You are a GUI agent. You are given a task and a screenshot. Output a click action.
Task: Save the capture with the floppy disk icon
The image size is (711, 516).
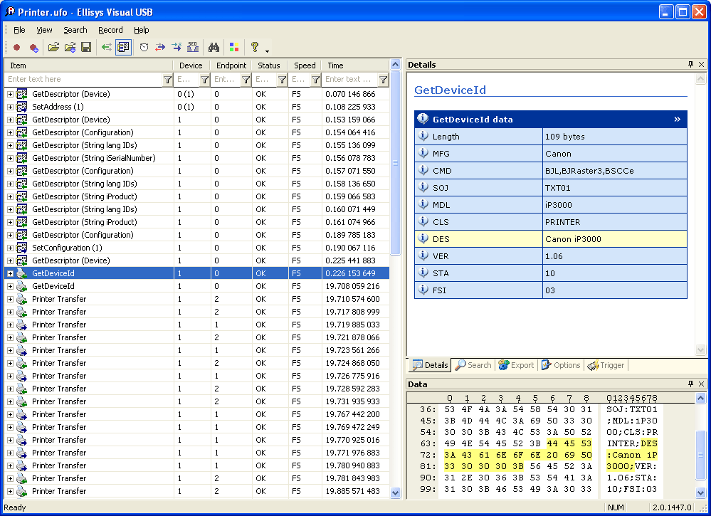click(86, 48)
